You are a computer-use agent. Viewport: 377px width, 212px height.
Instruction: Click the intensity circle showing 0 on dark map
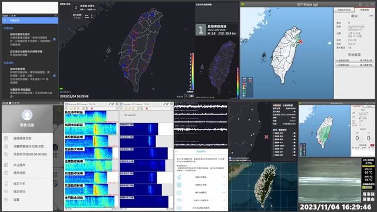click(76, 8)
